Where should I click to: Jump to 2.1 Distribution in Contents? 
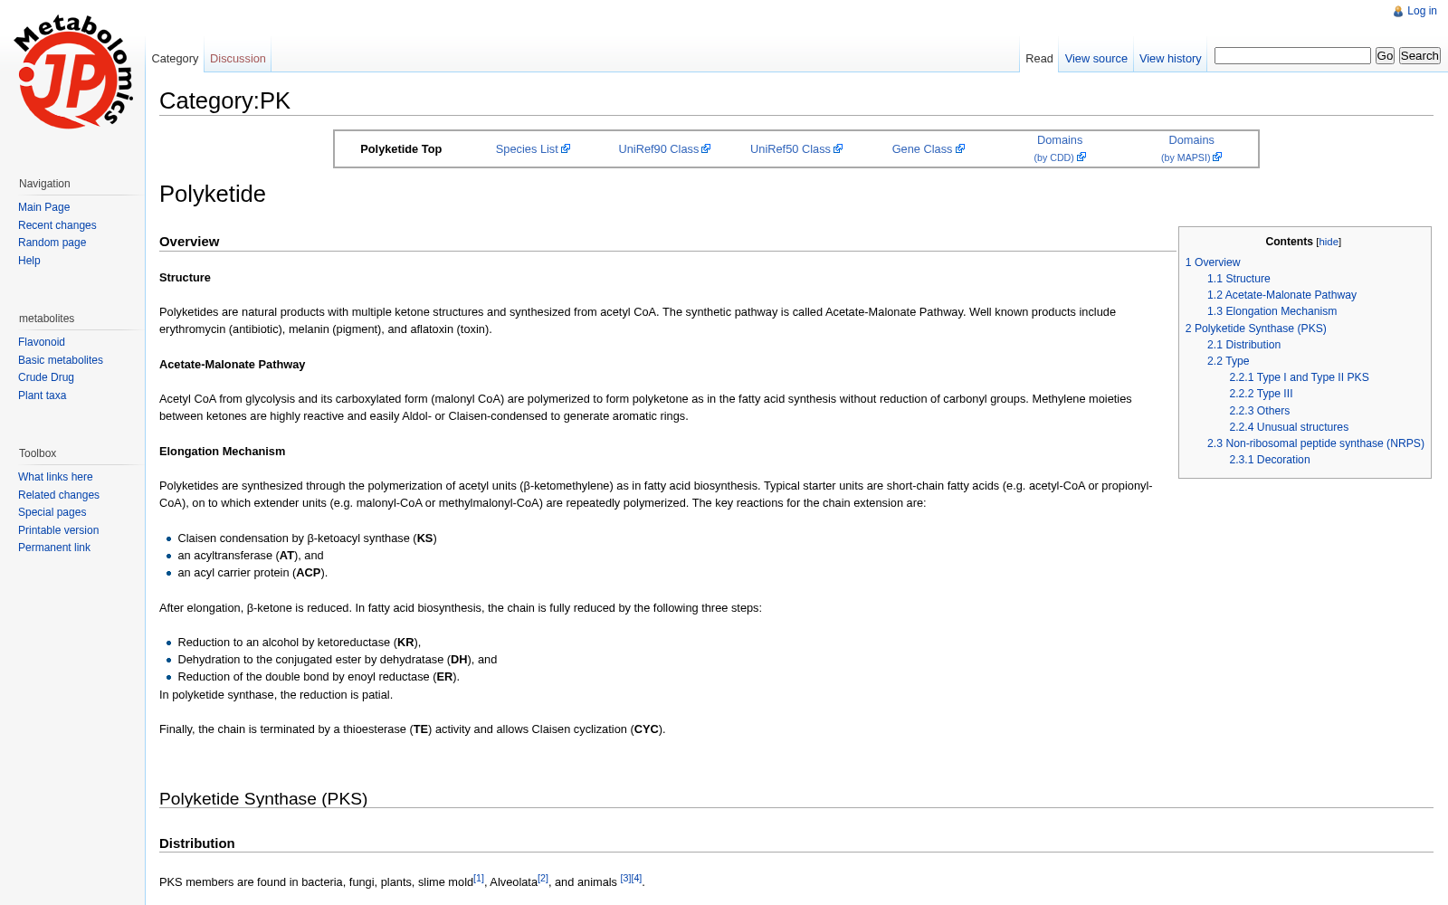coord(1243,345)
